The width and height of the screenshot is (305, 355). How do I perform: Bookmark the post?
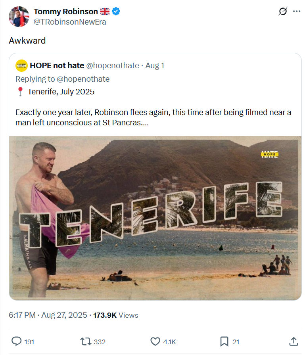(224, 341)
